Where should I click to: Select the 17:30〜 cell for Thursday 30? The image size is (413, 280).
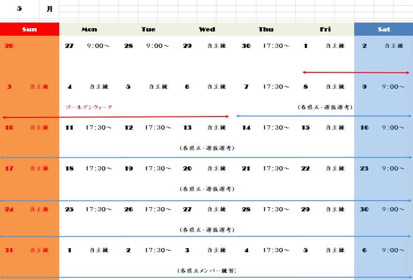point(275,46)
